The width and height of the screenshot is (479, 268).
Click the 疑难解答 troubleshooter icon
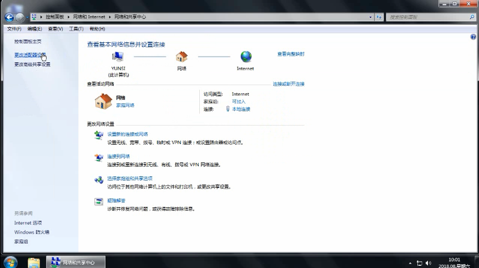click(98, 201)
